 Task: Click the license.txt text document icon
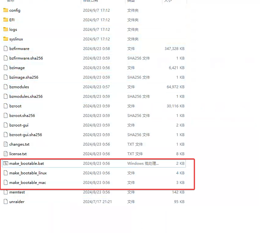tap(6, 154)
